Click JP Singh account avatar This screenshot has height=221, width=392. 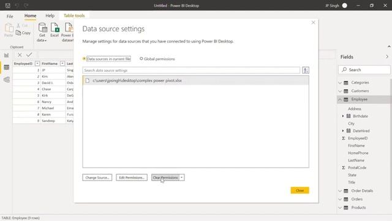pyautogui.click(x=344, y=6)
